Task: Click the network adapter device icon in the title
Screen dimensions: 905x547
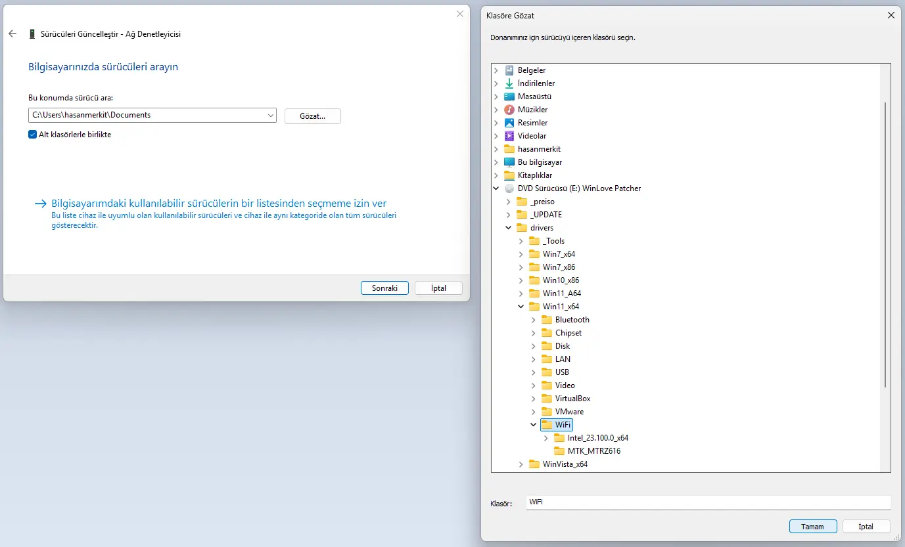Action: pos(32,34)
